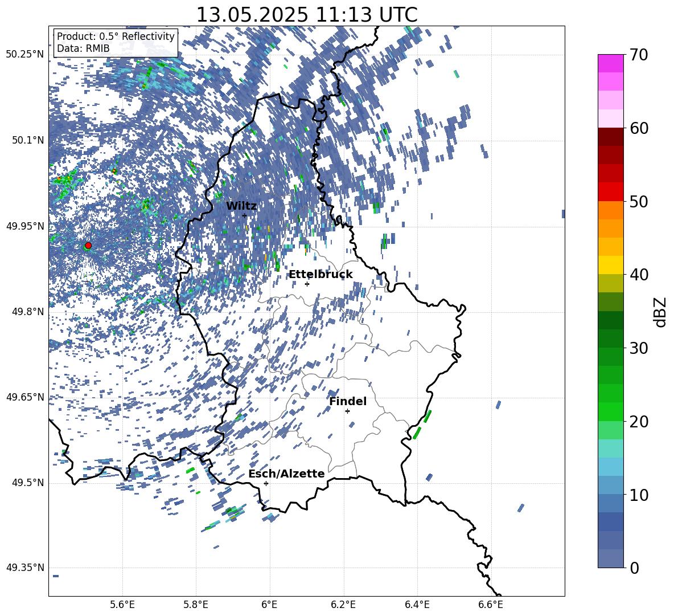Click the 60 tick on colorbar
The width and height of the screenshot is (674, 616).
639,128
